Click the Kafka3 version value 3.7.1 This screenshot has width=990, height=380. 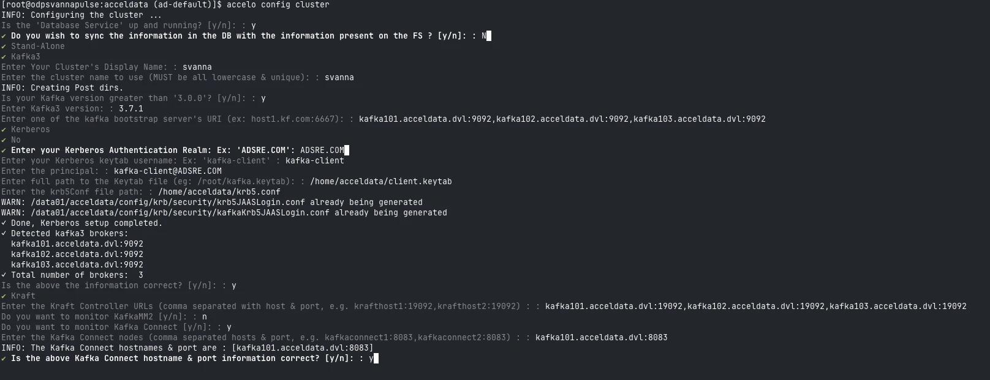pyautogui.click(x=130, y=109)
